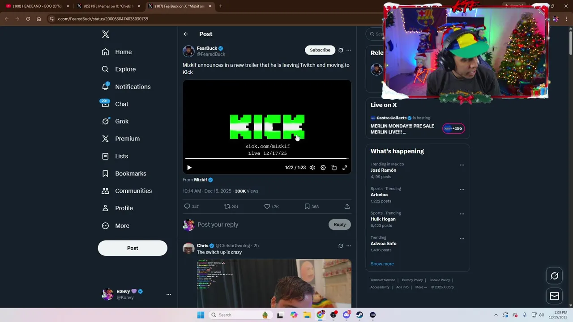
Task: Click Show more trends
Action: click(x=382, y=264)
